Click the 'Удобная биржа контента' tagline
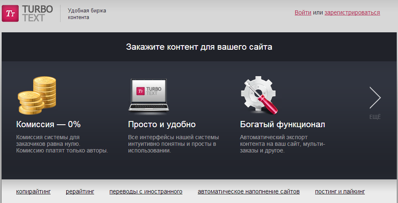 87,14
